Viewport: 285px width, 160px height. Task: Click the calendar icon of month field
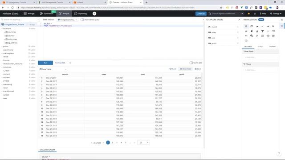(x=209, y=27)
